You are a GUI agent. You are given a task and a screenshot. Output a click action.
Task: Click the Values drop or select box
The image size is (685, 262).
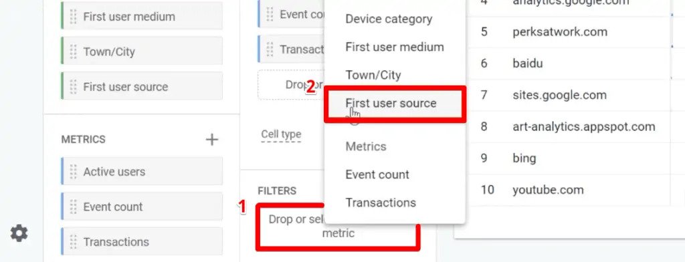point(291,85)
